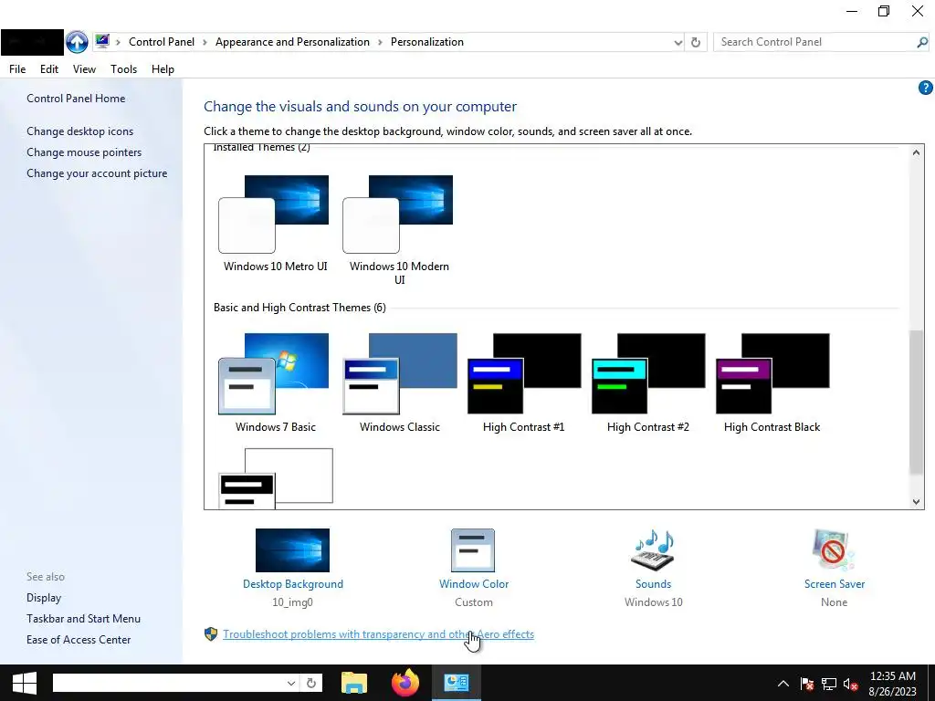
Task: Click the Desktop Background text link
Action: (x=293, y=584)
